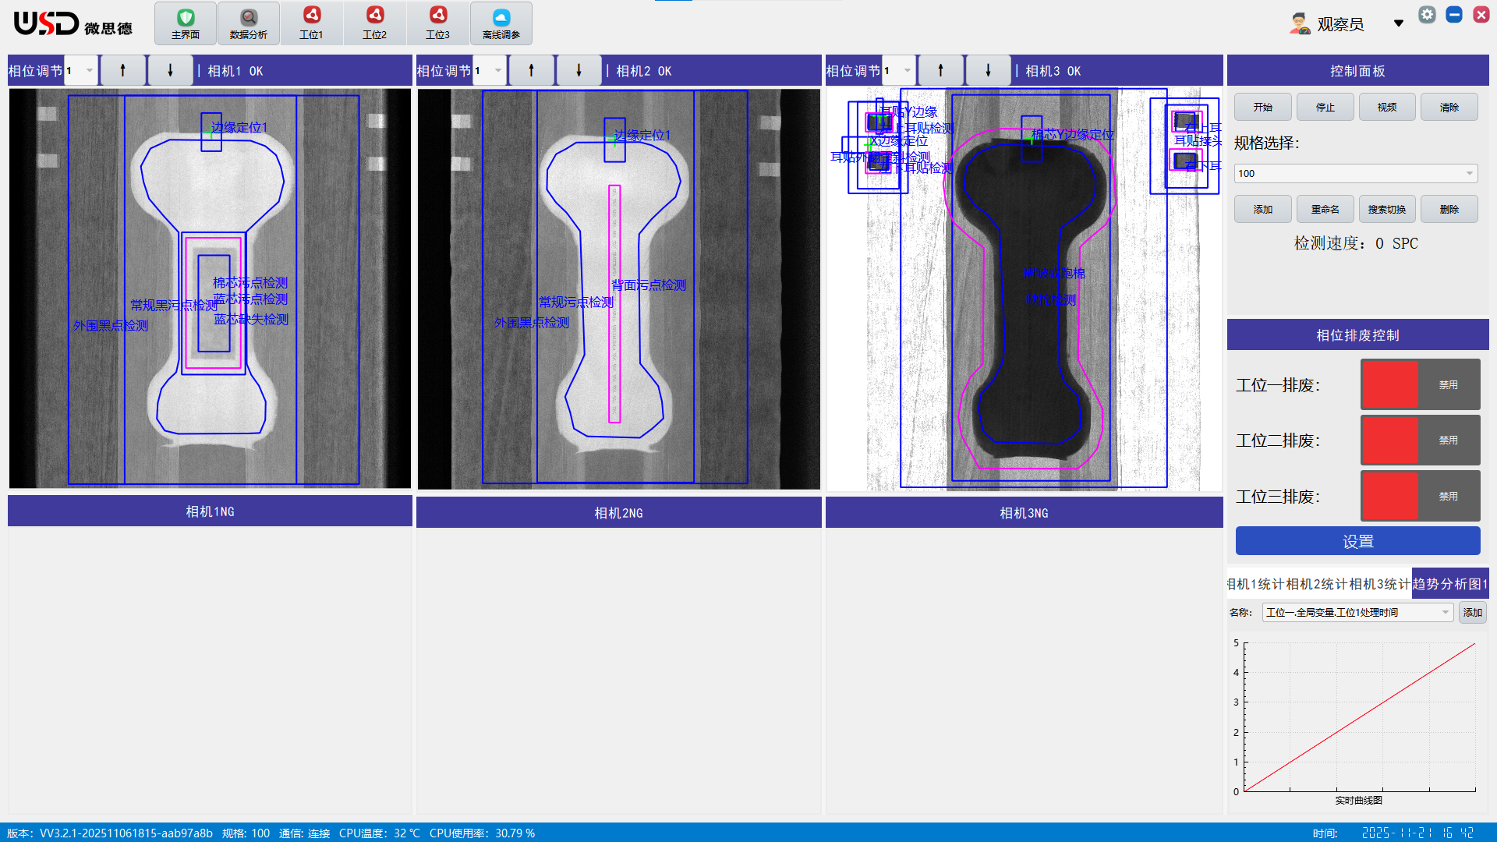This screenshot has height=842, width=1497.
Task: Click the 清除 clear button
Action: pos(1449,108)
